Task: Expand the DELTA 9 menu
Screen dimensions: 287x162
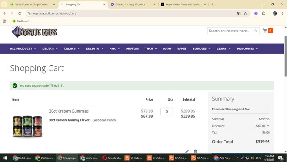Action: coord(72,48)
